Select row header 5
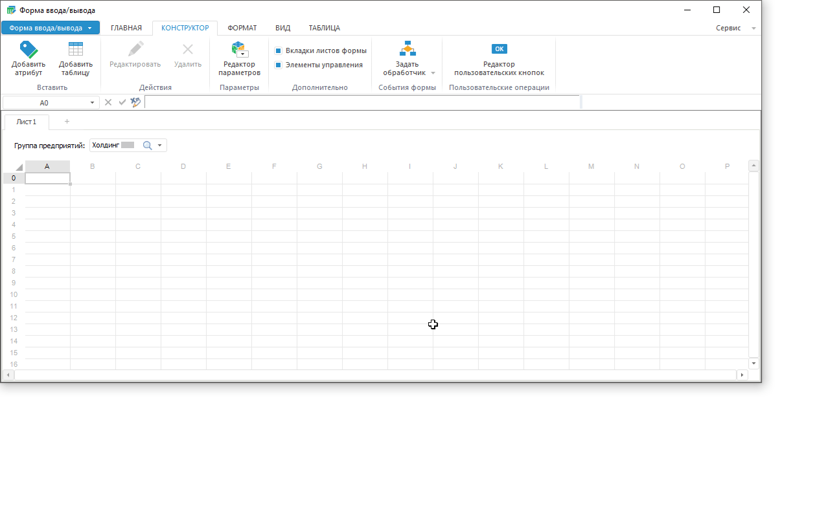This screenshot has height=513, width=824. (14, 236)
